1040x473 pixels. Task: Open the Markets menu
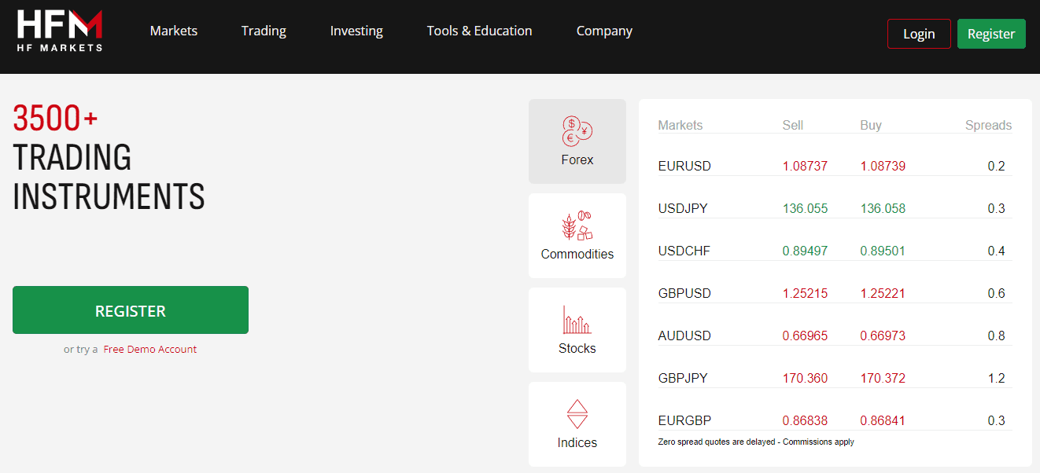174,31
